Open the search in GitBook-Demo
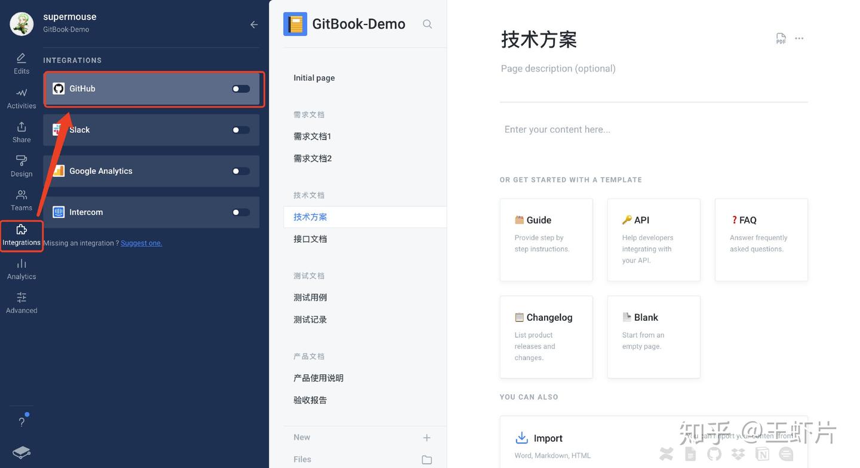860x468 pixels. [427, 24]
